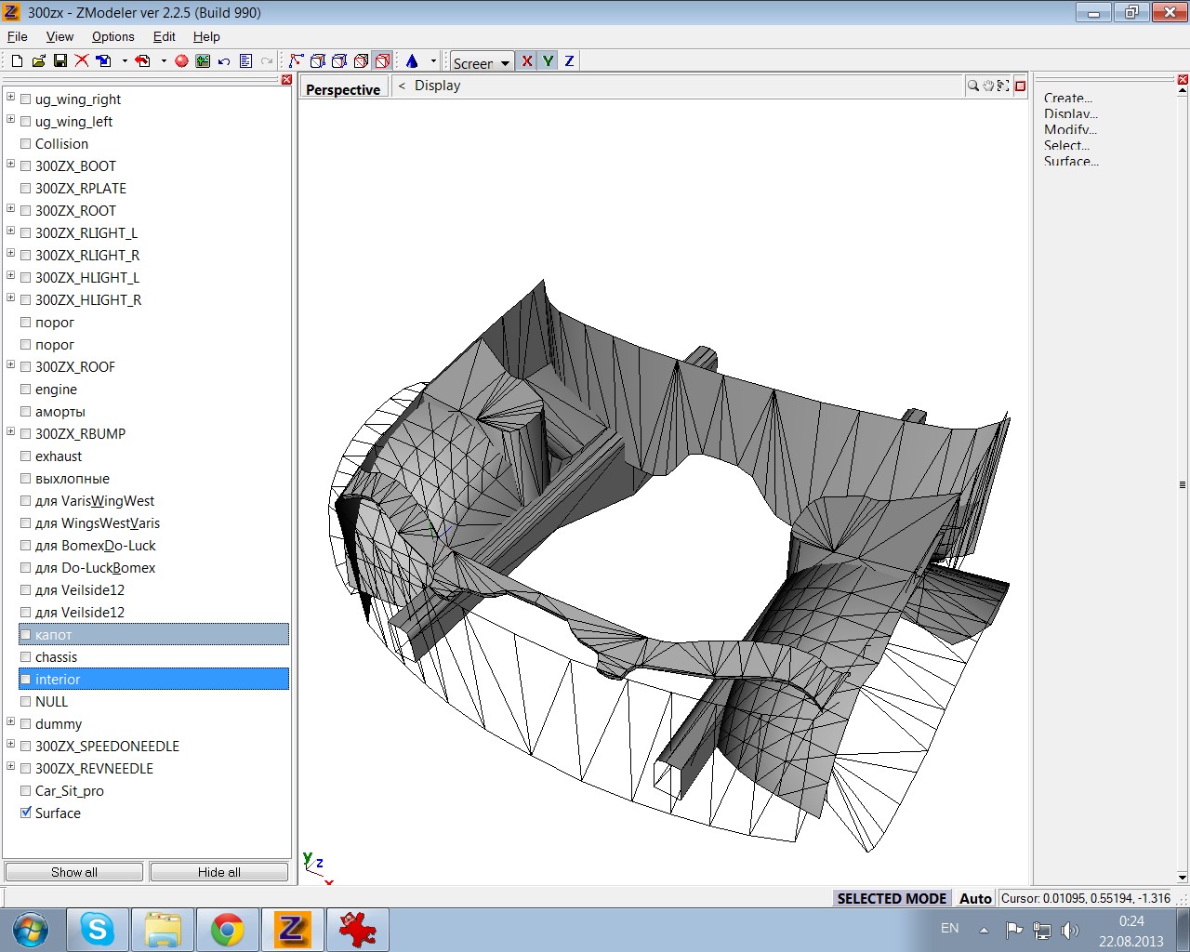Open the Materials editor red sphere icon

click(181, 61)
